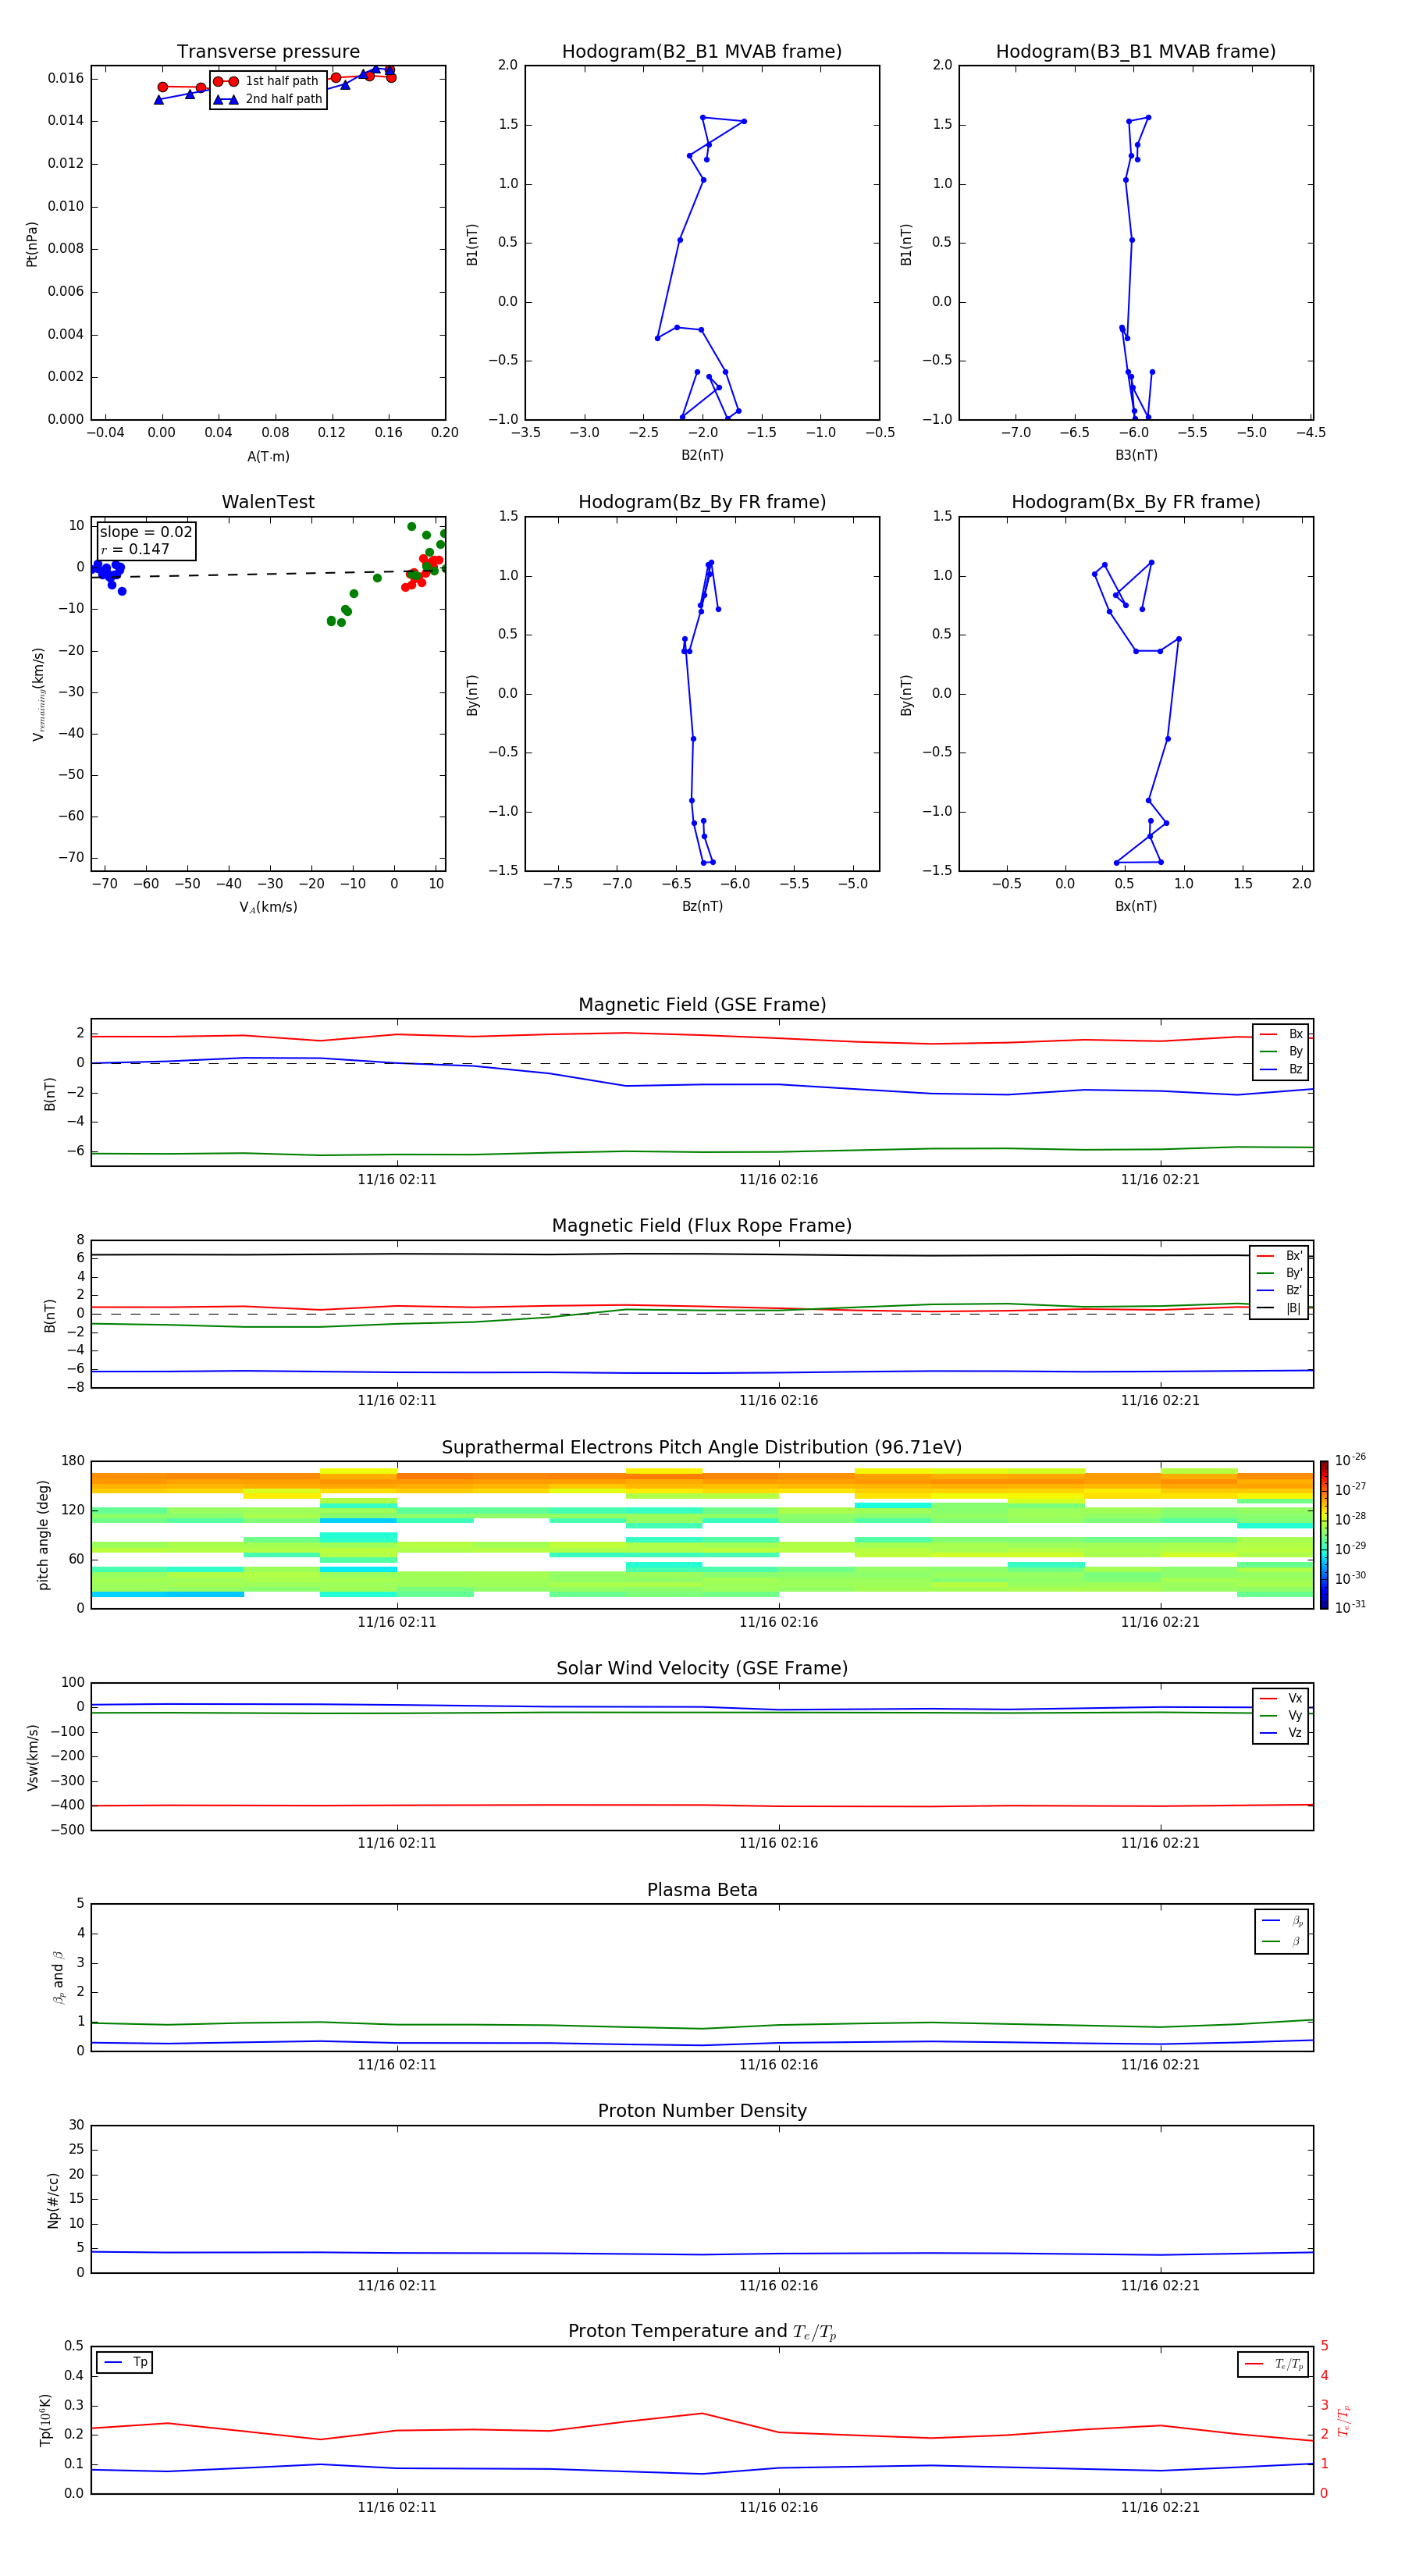Screen dimensions: 1405x2576
Task: Click the 'Hodogram(B3_B1 MVAB frame)' title
Action: click(x=1136, y=52)
